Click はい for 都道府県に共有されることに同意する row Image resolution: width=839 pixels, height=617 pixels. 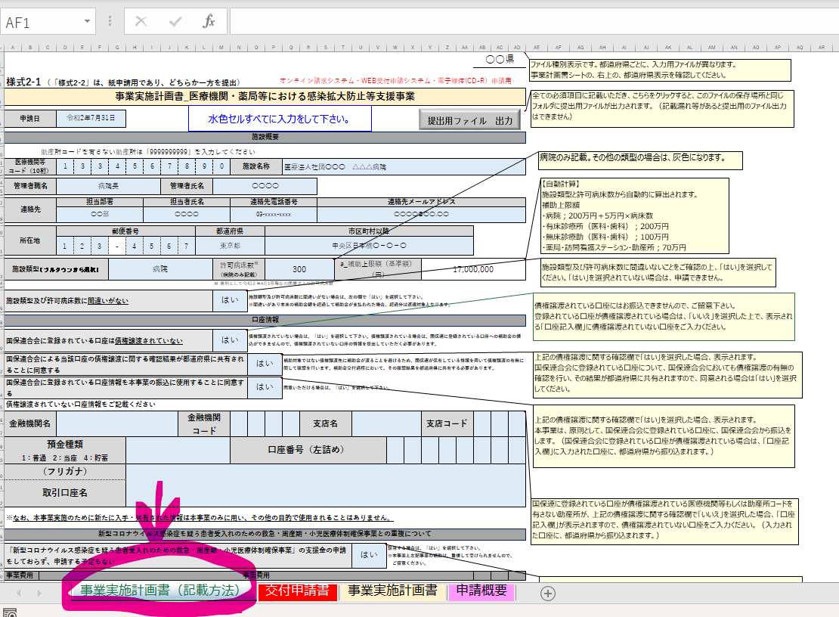265,364
